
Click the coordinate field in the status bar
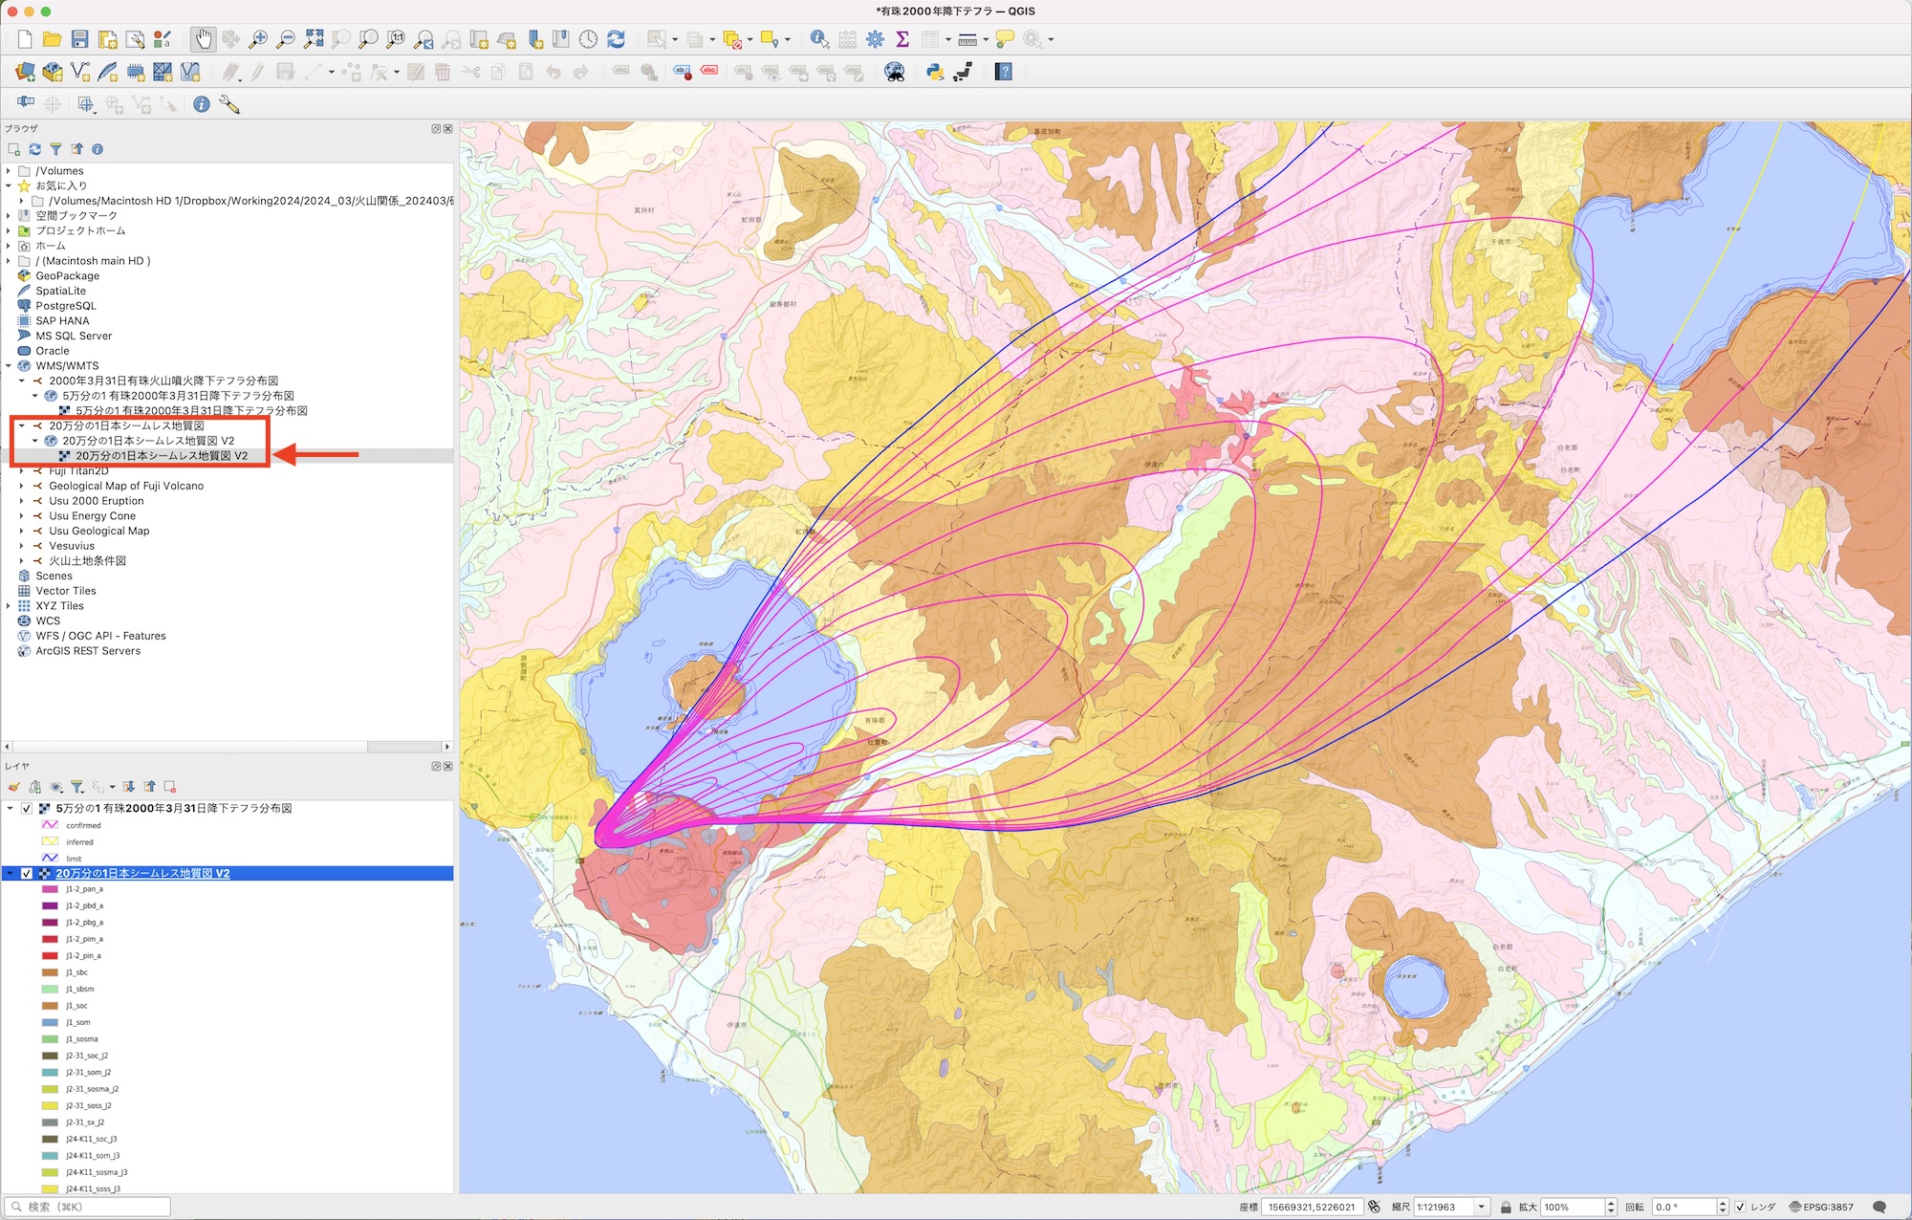[1312, 1207]
